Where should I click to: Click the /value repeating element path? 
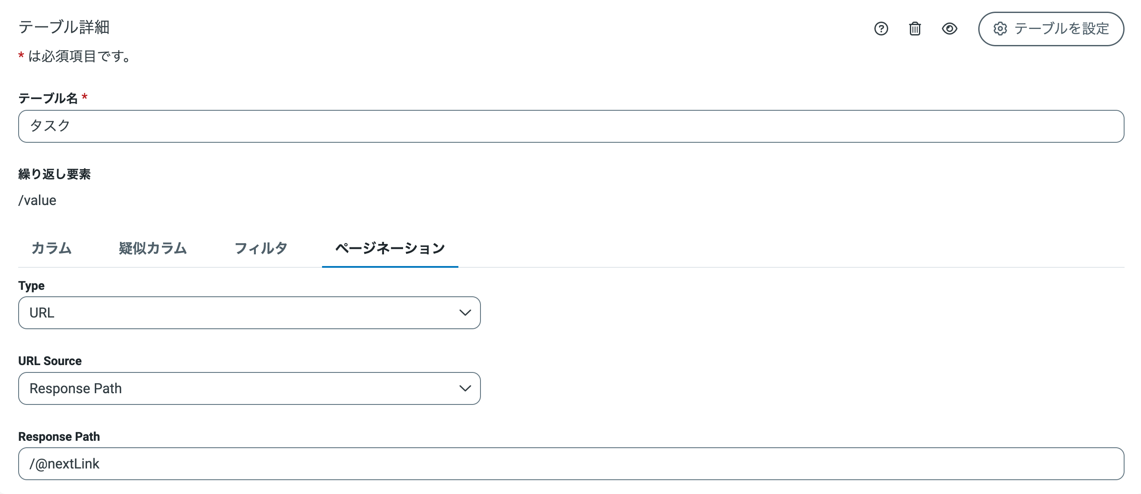click(38, 201)
